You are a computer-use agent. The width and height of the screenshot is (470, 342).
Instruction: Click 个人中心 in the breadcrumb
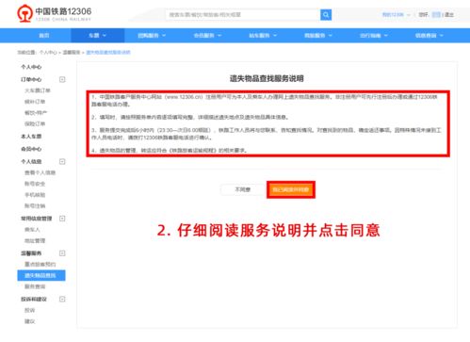click(48, 53)
